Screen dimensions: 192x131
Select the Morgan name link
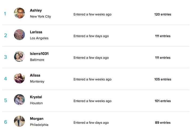click(x=37, y=119)
